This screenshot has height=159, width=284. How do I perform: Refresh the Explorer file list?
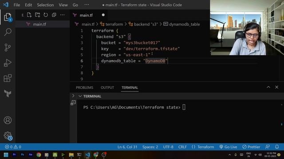coord(46,15)
